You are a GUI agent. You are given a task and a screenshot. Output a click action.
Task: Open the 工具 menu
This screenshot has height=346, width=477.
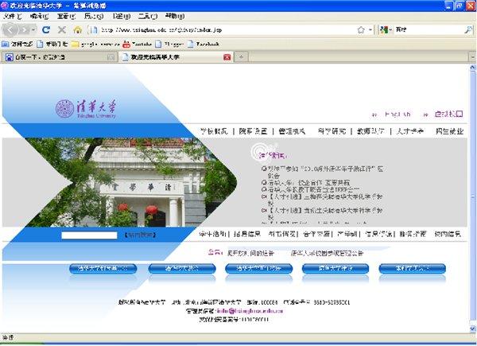pyautogui.click(x=148, y=16)
